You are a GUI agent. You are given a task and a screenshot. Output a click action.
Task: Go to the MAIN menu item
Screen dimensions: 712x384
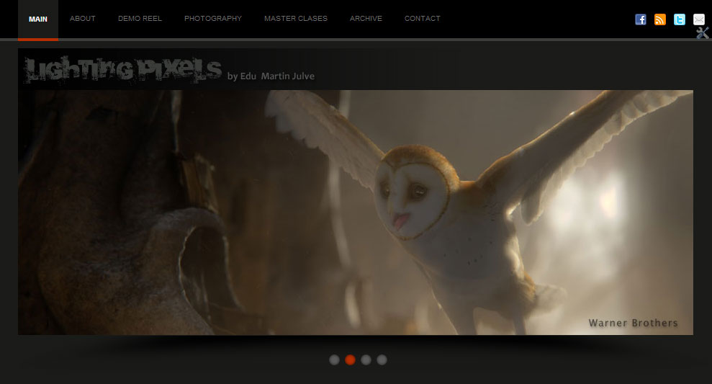[38, 19]
